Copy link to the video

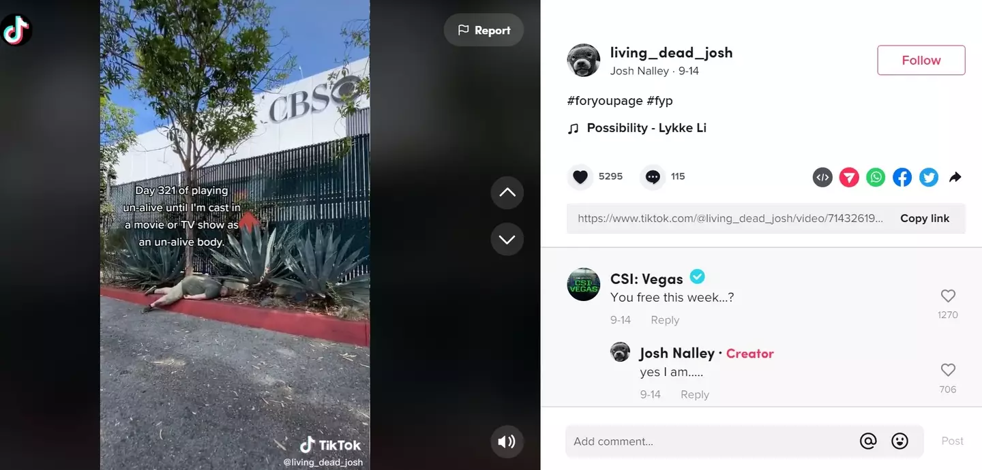(x=925, y=219)
